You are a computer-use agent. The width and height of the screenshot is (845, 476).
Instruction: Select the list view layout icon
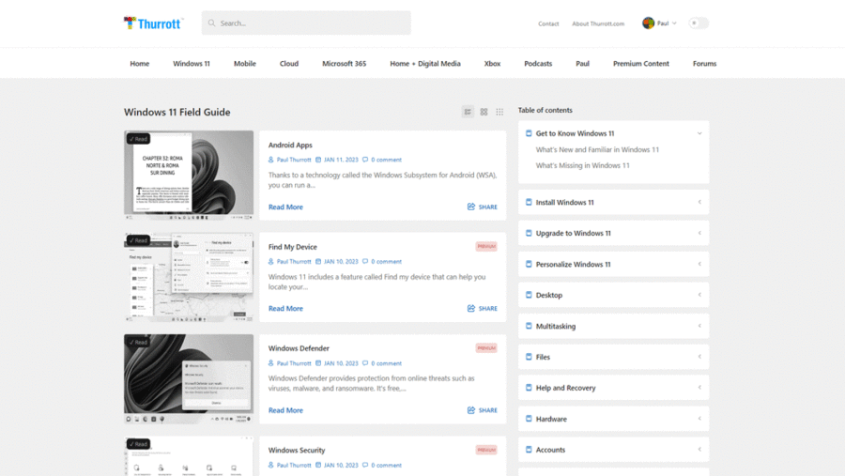(468, 112)
